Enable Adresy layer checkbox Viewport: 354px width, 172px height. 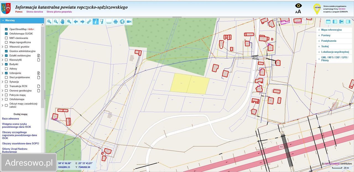click(6, 69)
